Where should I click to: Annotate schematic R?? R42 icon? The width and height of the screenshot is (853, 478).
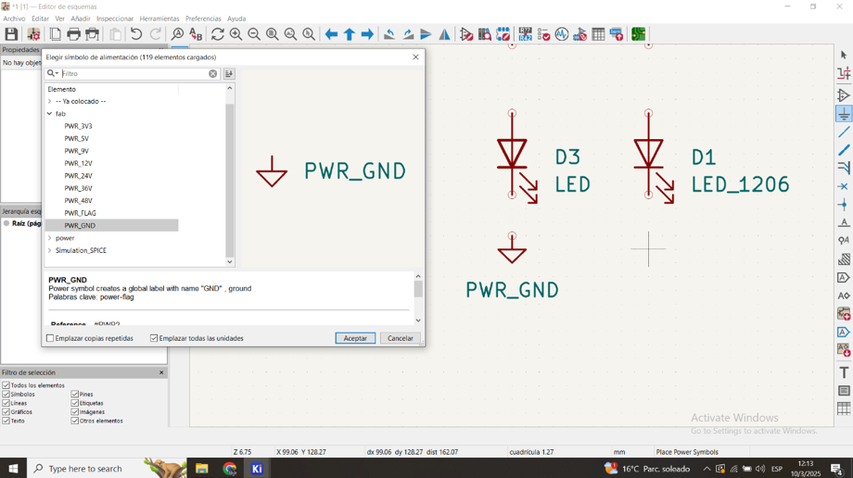coord(525,34)
